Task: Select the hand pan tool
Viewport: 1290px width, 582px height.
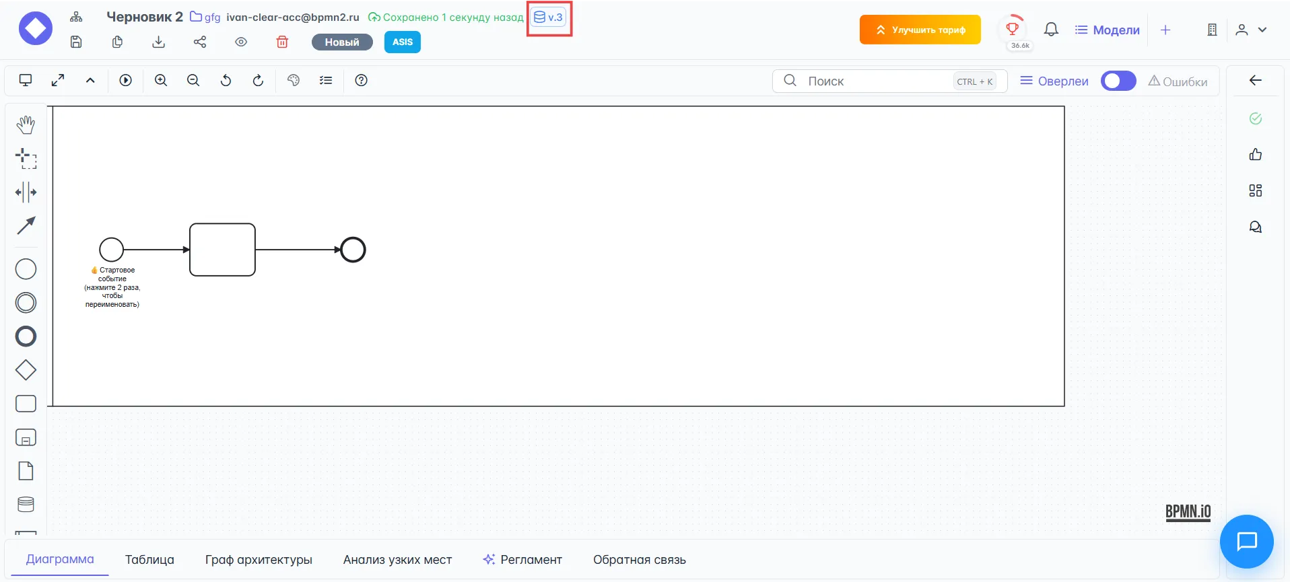Action: pos(26,124)
